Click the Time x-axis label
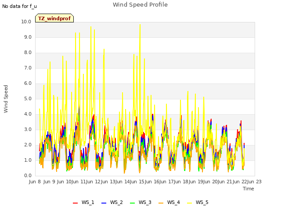 pos(249,189)
